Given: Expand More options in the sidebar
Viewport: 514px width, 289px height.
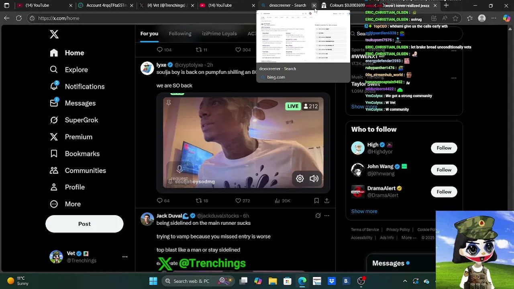Looking at the screenshot, I should 65,204.
